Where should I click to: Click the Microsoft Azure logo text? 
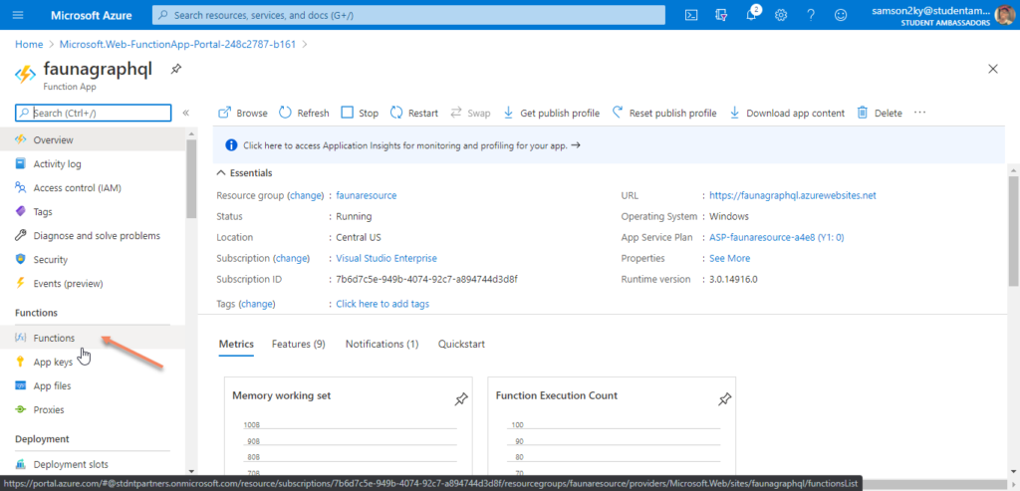coord(91,15)
